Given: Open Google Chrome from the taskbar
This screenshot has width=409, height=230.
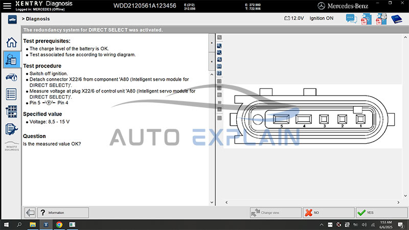Looking at the screenshot, I should 59,224.
